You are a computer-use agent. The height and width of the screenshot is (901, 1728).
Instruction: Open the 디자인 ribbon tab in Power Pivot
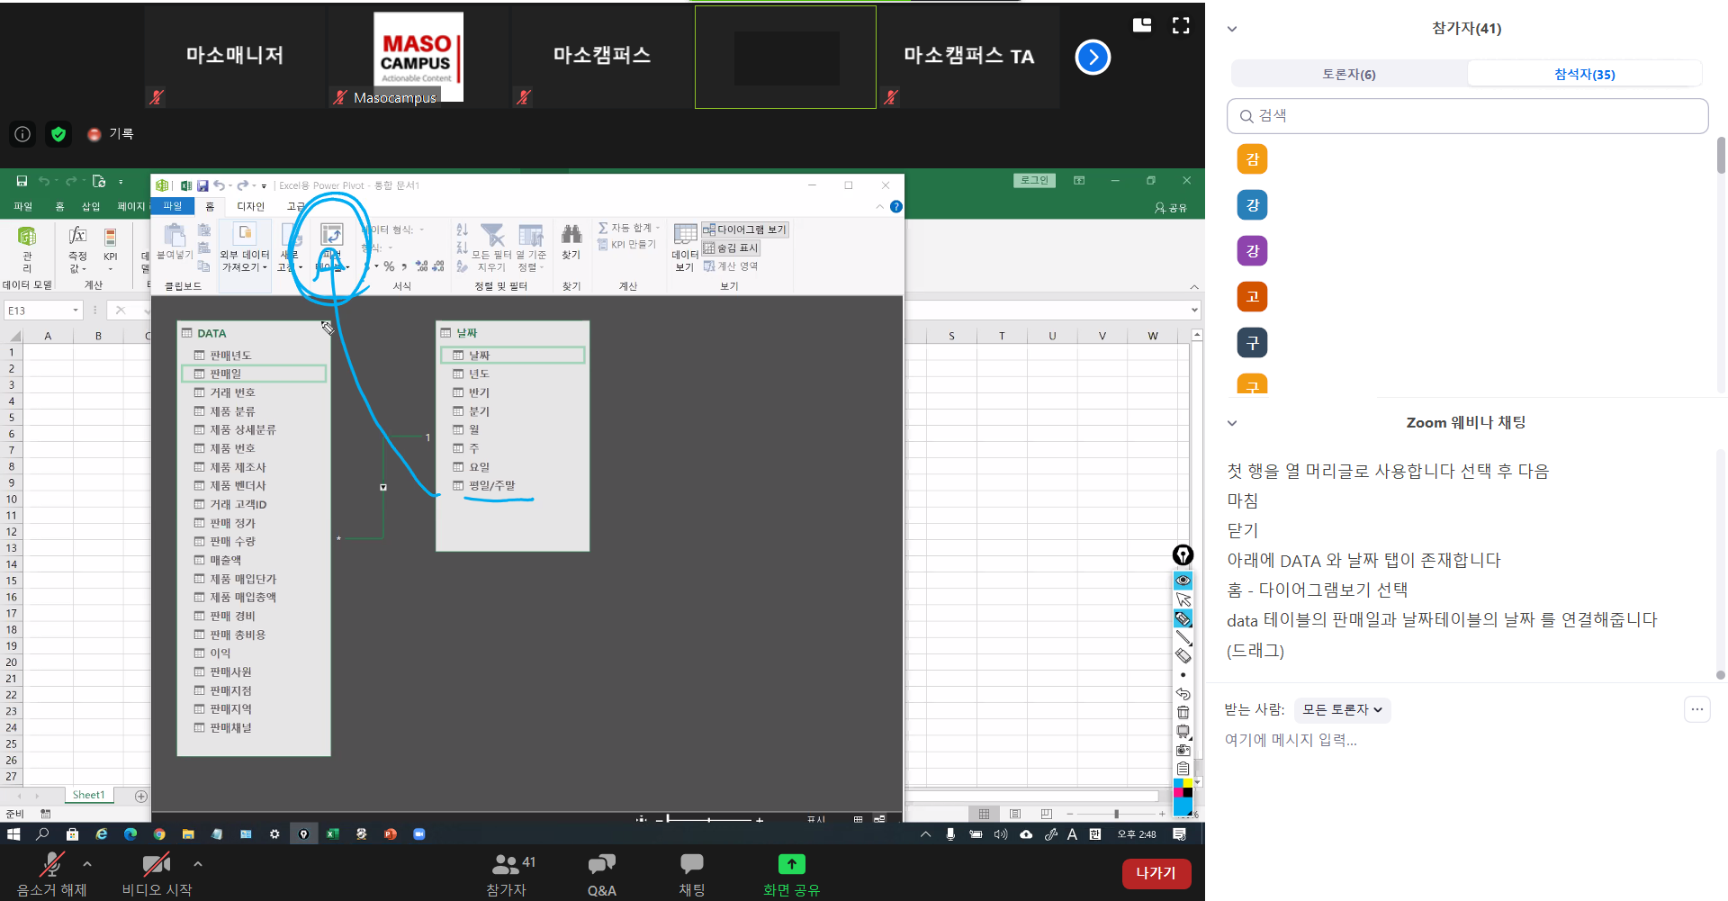pos(250,206)
